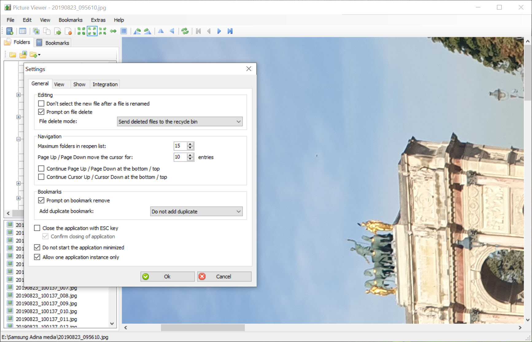Open the Add duplicate bookmark dropdown
The height and width of the screenshot is (342, 532).
pos(196,211)
